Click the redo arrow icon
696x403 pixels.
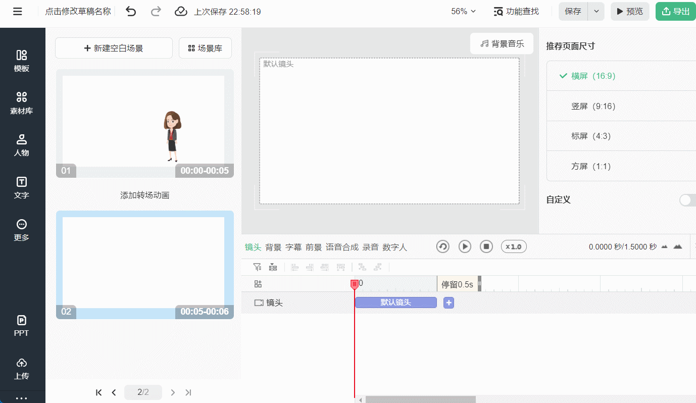[x=156, y=11]
